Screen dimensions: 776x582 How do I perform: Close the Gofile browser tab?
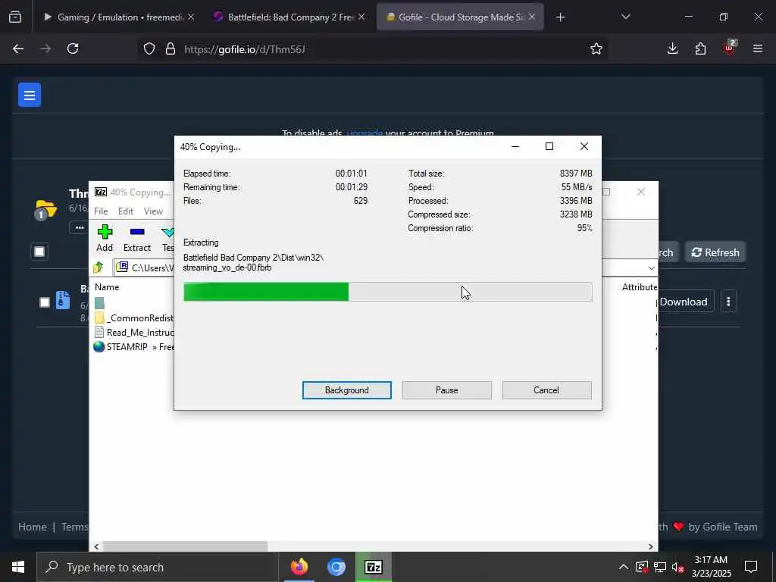click(x=531, y=17)
